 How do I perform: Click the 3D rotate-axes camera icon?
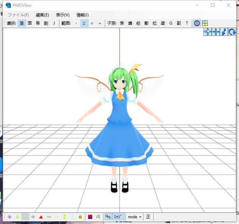pos(208,32)
